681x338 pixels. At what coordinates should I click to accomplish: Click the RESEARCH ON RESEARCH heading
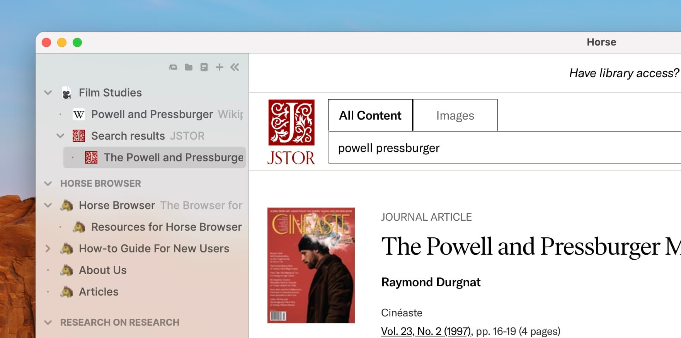click(x=120, y=322)
